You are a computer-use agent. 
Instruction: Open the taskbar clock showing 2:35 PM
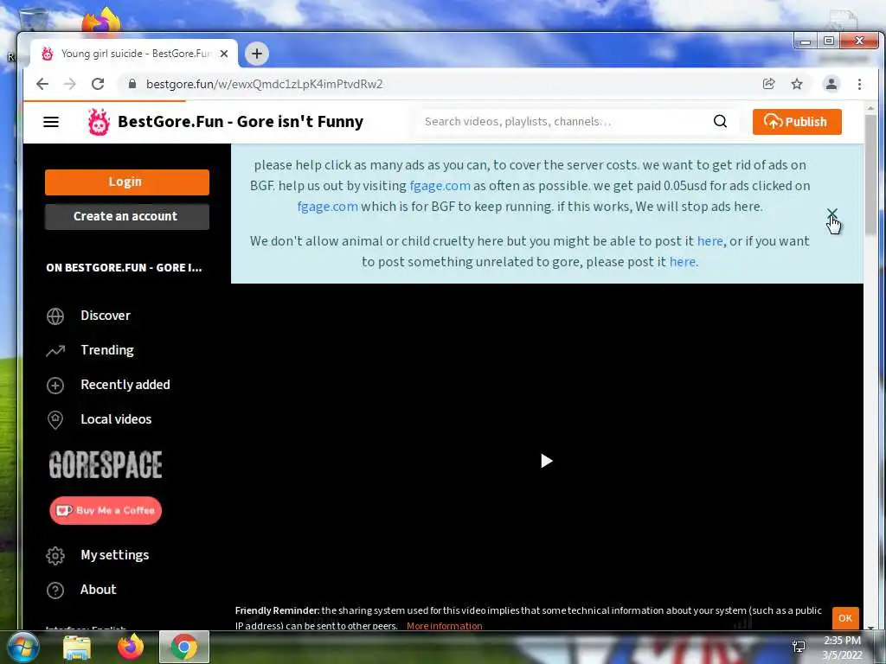click(842, 648)
